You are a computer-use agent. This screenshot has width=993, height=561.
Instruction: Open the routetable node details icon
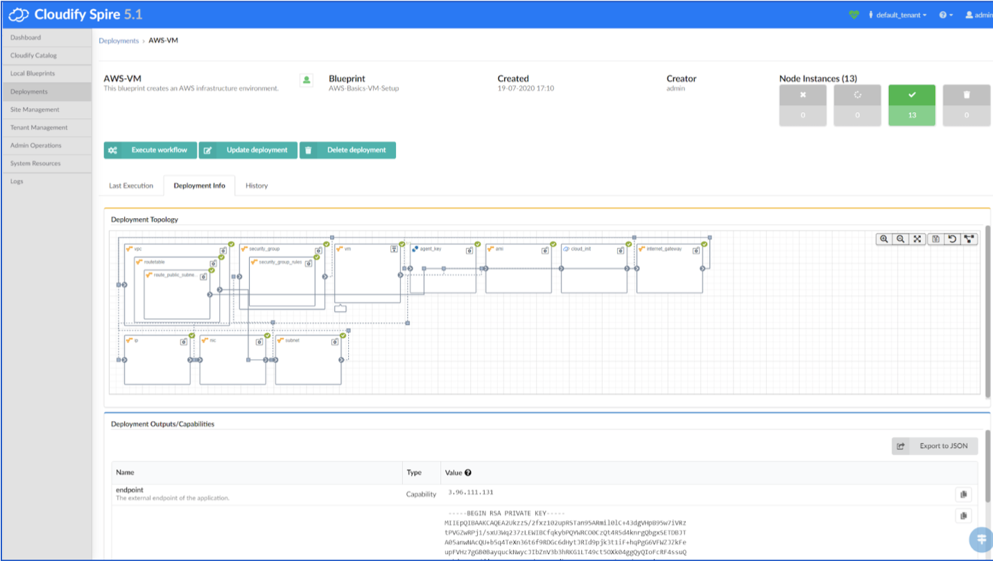coord(215,264)
